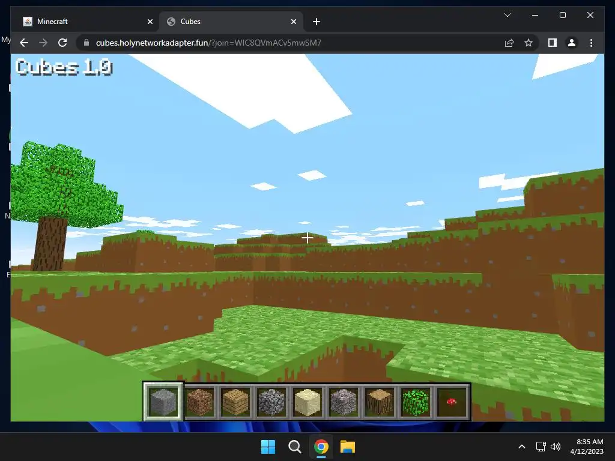
Task: Select the cobblestone block in hotbar
Action: [x=271, y=402]
